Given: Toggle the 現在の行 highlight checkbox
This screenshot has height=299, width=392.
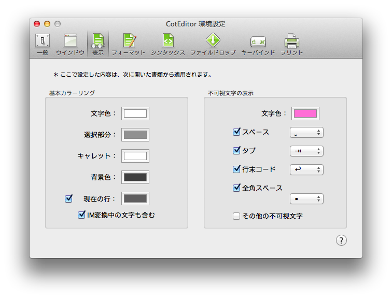Looking at the screenshot, I should click(68, 198).
